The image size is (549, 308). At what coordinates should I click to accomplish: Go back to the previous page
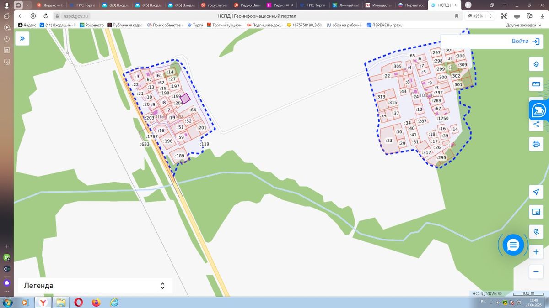[x=21, y=16]
